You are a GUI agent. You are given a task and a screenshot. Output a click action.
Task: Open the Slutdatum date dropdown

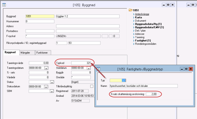pos(89,68)
